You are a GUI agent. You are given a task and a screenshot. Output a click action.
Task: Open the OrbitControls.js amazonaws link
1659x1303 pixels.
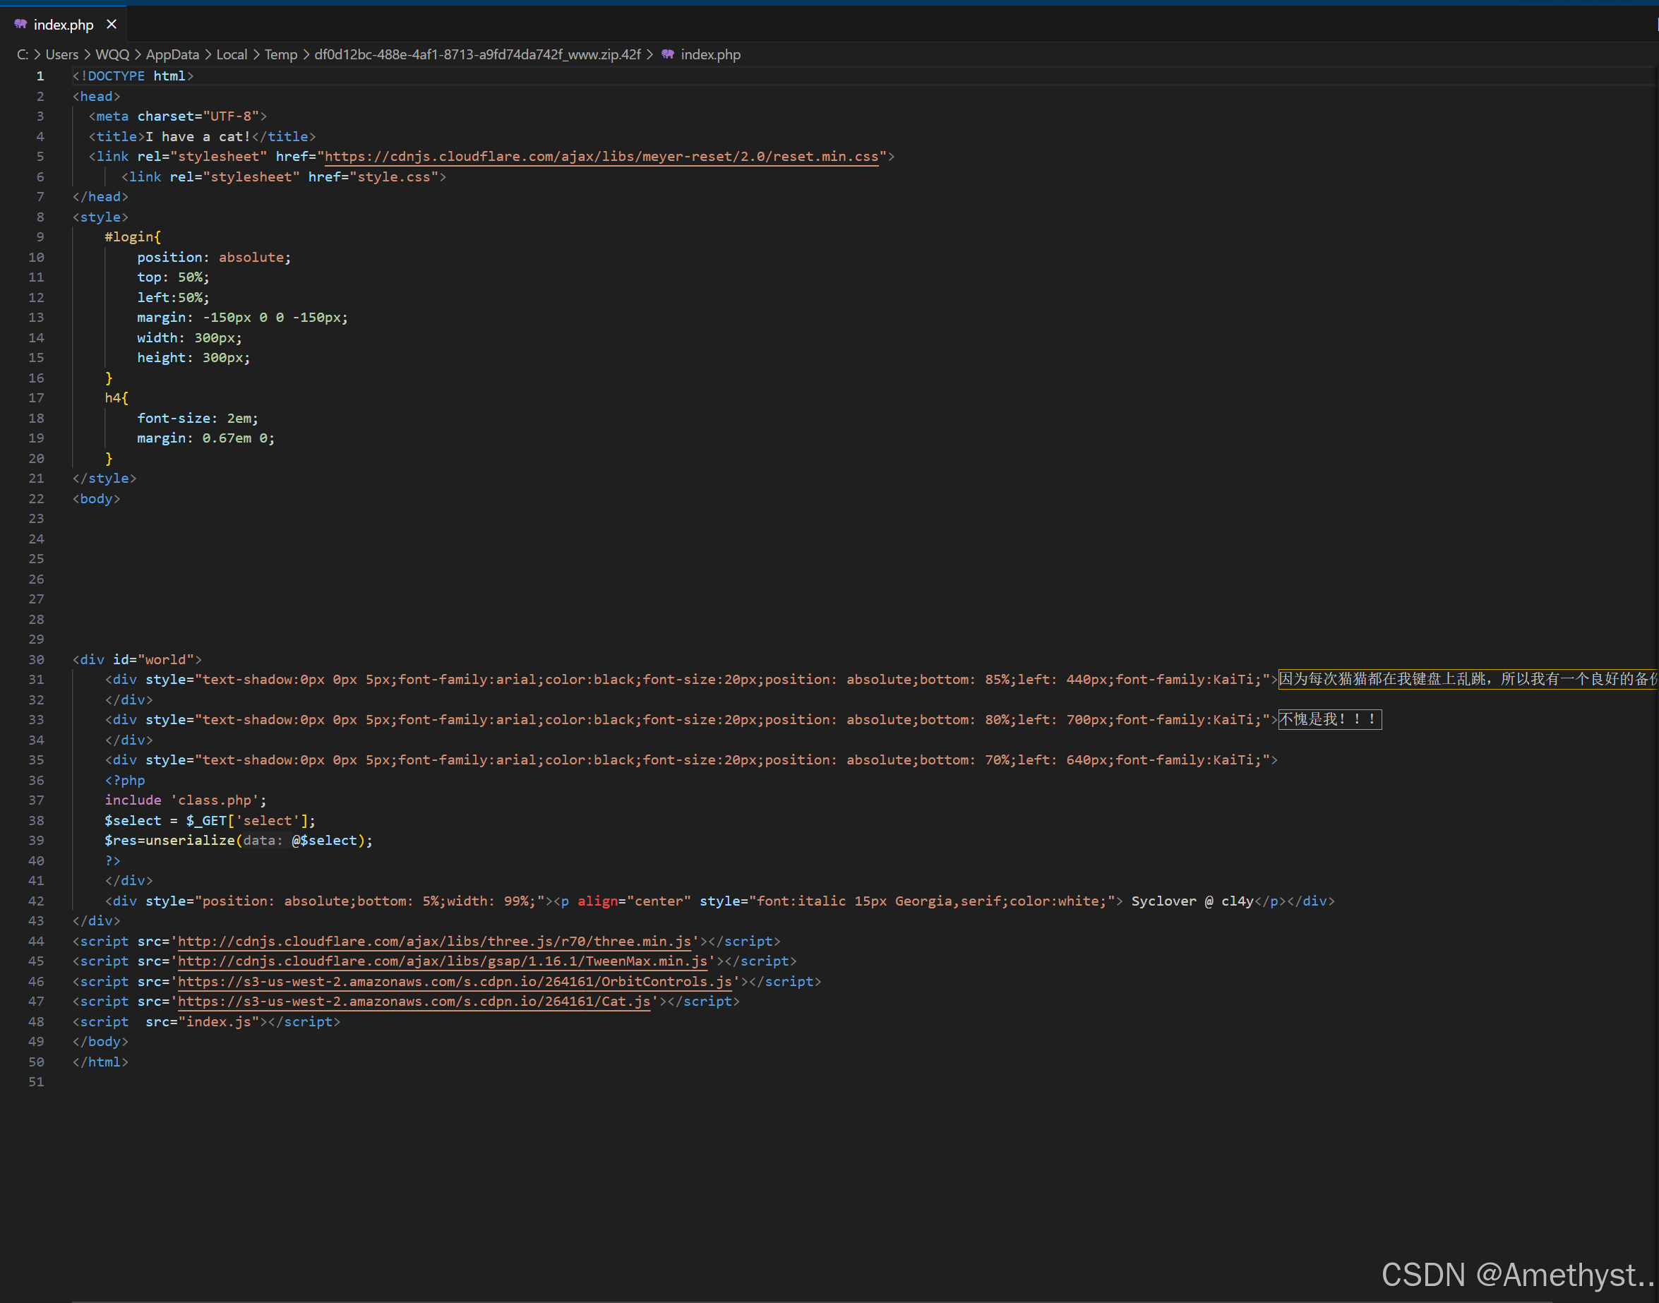coord(455,982)
